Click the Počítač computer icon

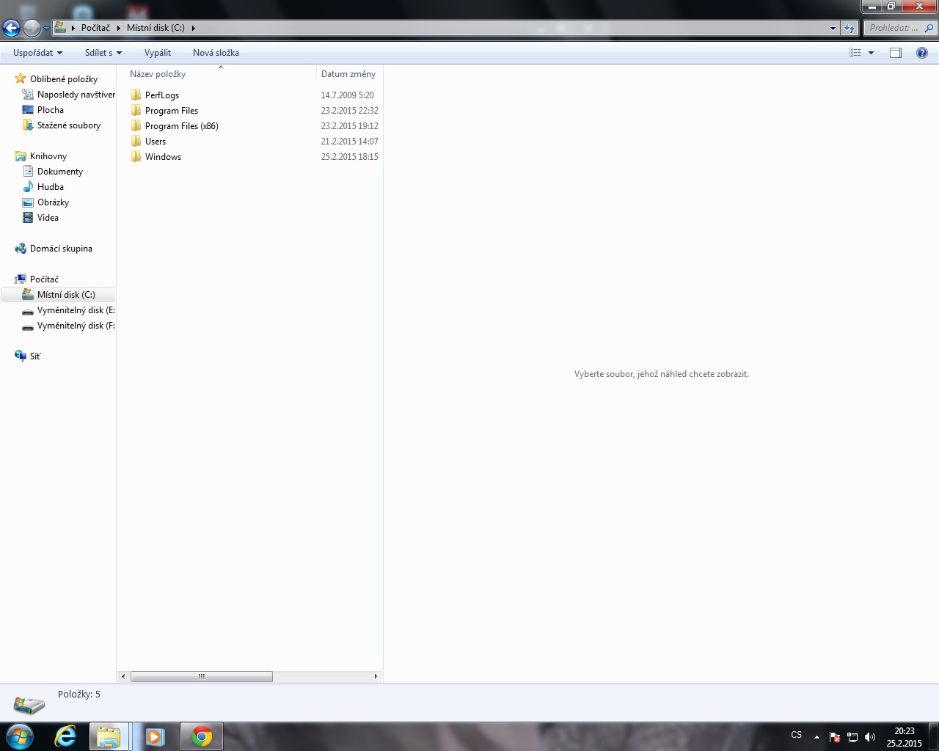click(x=21, y=279)
